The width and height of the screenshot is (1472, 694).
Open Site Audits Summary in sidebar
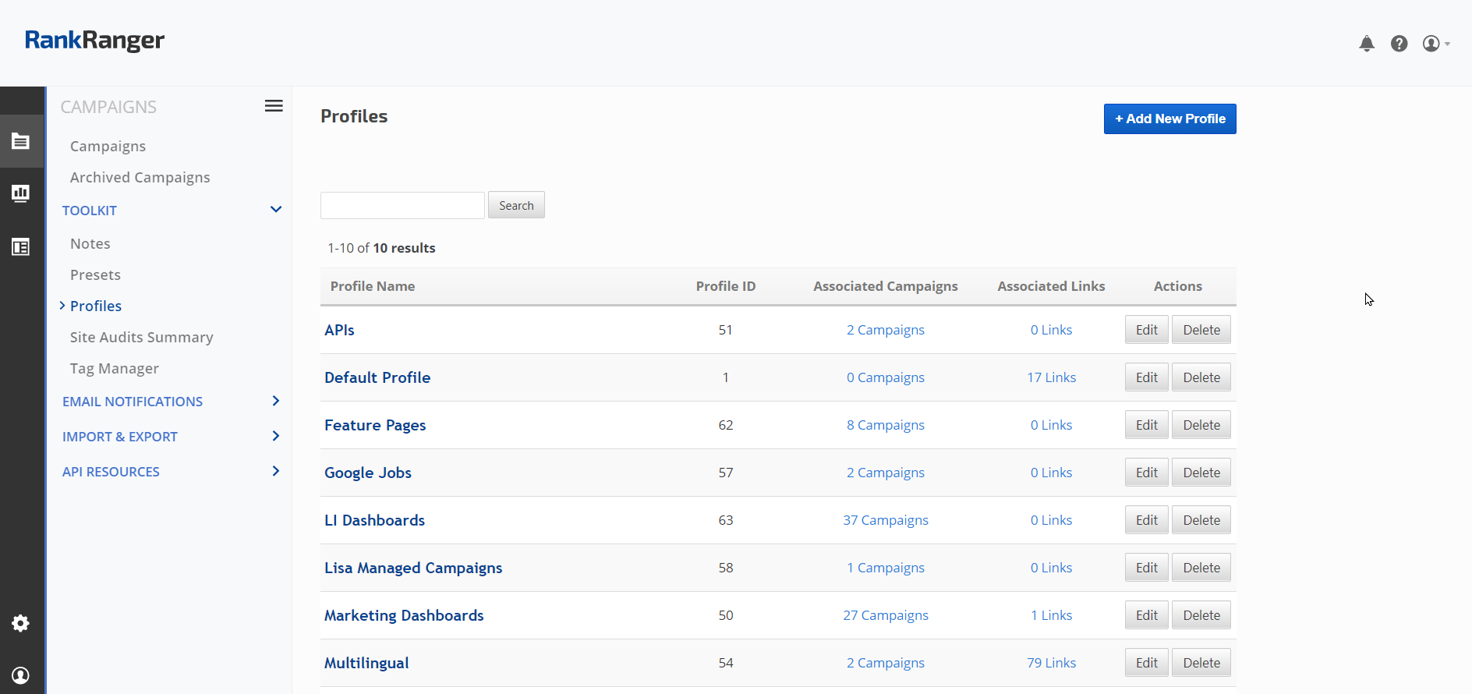(141, 337)
